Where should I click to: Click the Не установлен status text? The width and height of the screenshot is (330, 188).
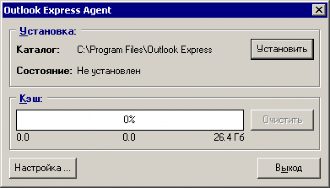109,71
